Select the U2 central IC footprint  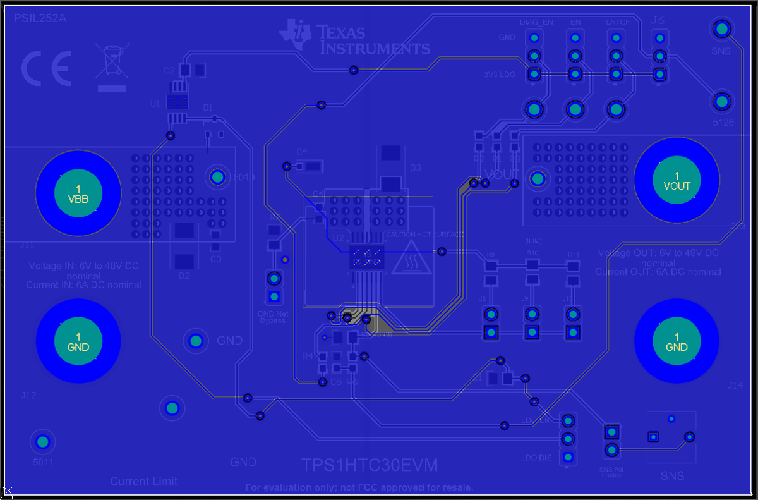[x=366, y=256]
